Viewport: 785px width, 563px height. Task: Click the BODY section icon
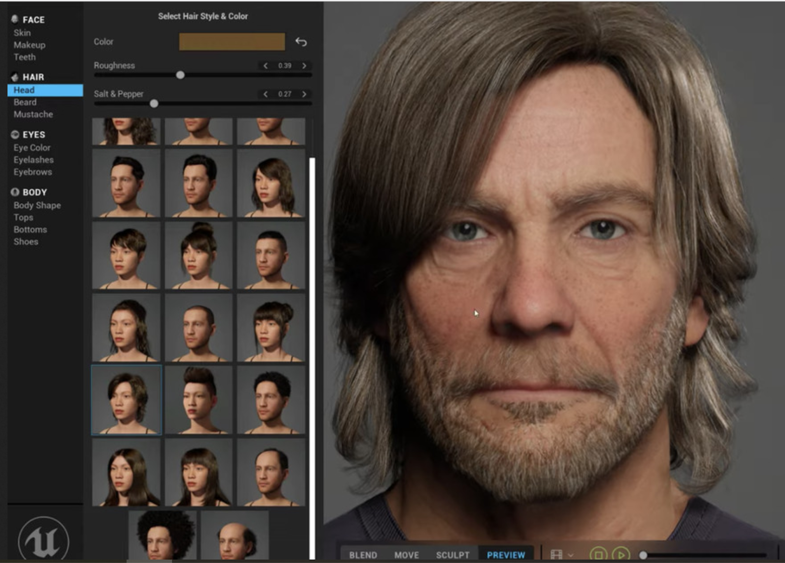(15, 192)
